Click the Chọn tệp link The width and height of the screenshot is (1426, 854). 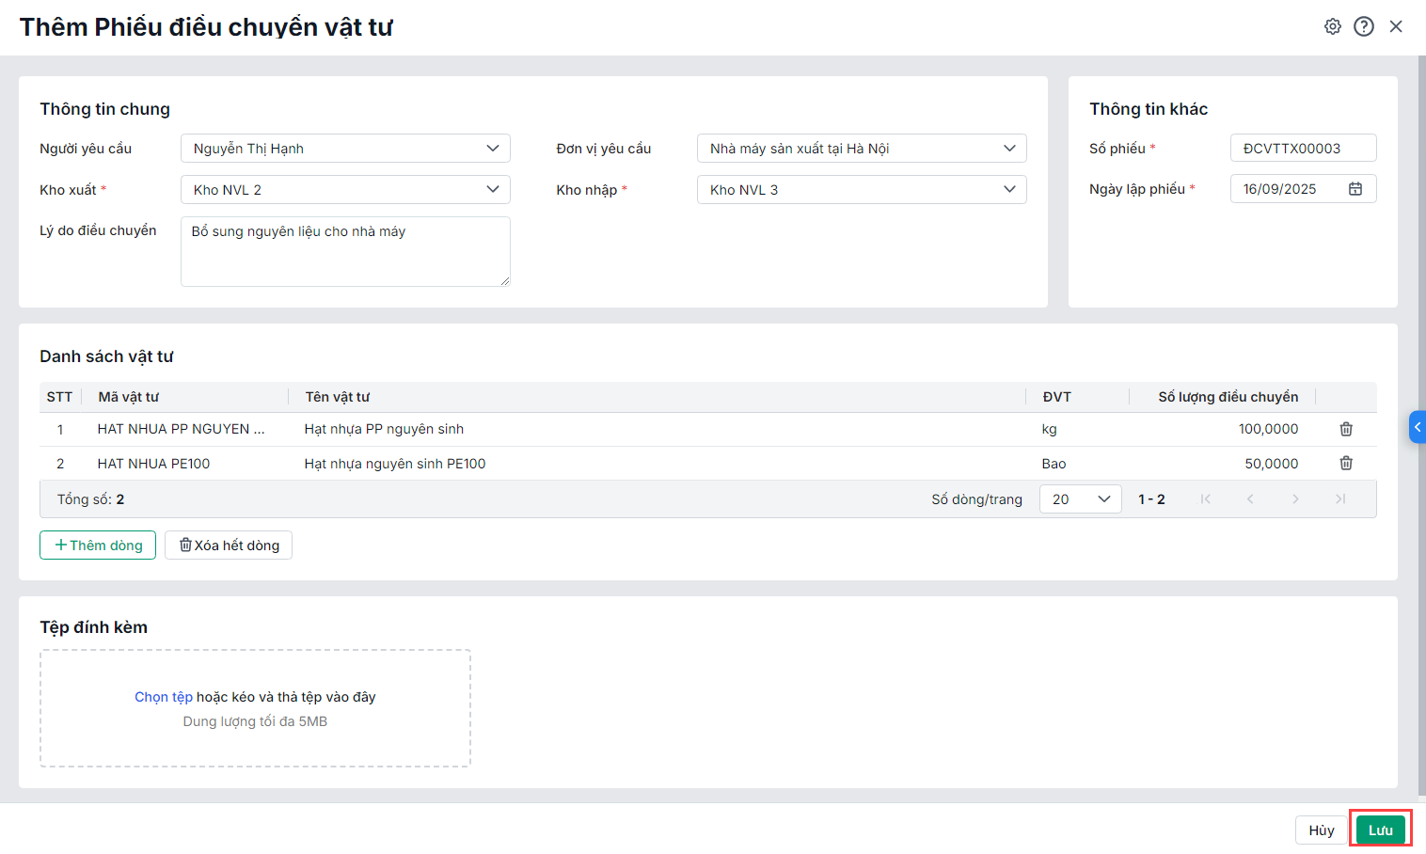163,697
